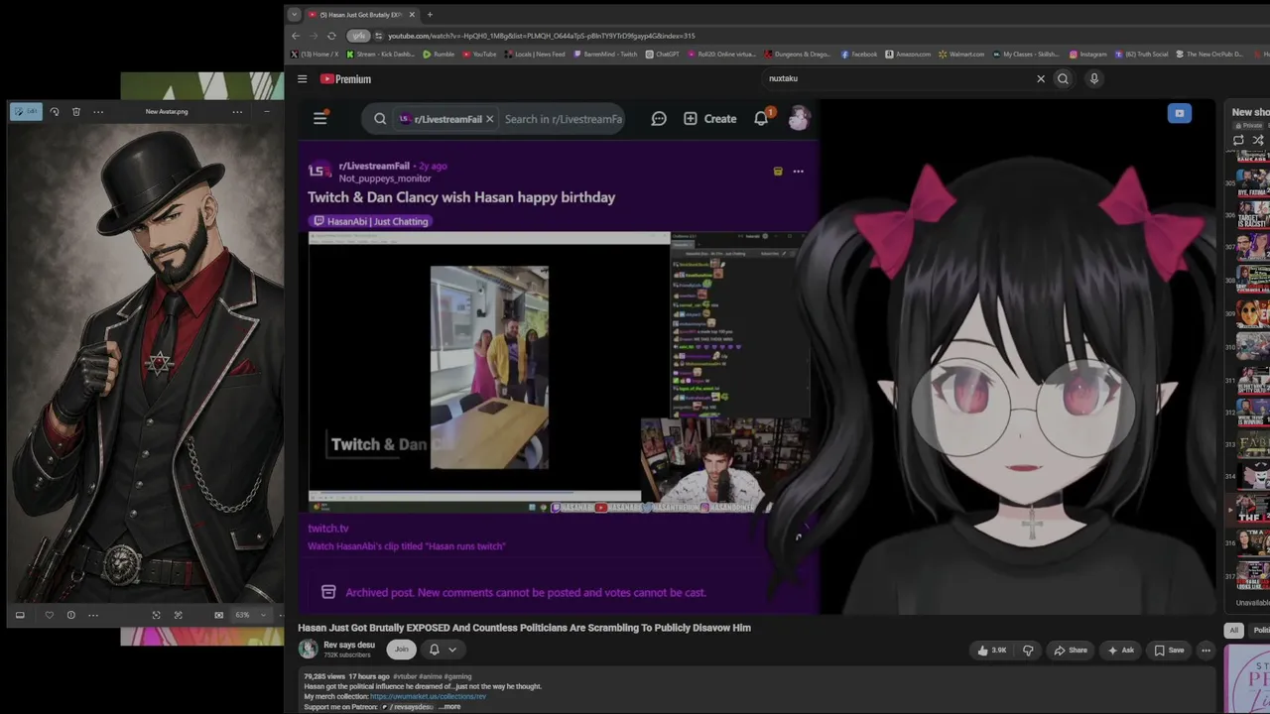1270x714 pixels.
Task: Open the YouTube guide hamburger menu
Action: tap(303, 79)
